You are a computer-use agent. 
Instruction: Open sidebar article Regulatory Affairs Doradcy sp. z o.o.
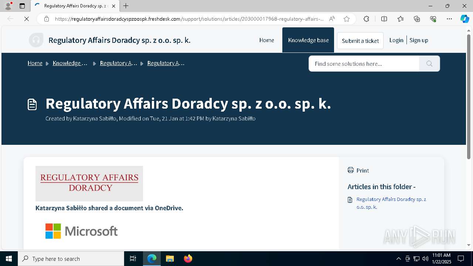(391, 203)
